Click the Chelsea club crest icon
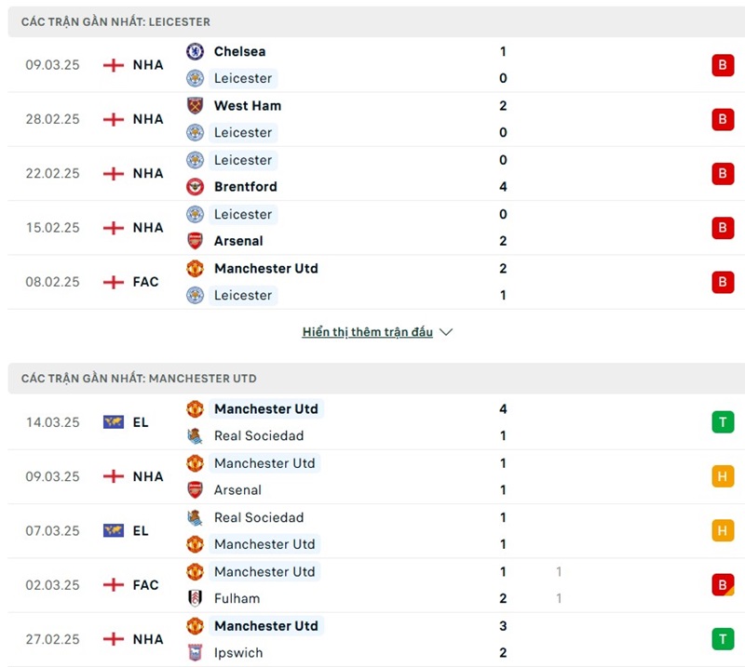The height and width of the screenshot is (667, 745). click(x=195, y=51)
